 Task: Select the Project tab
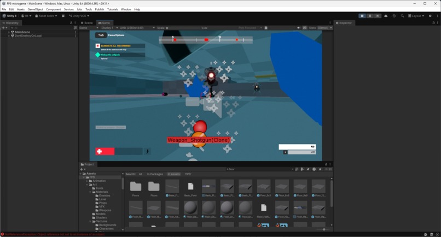tap(87, 164)
